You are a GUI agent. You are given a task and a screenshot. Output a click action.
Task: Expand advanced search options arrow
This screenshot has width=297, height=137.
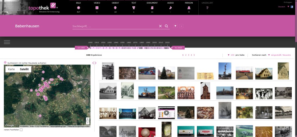coord(175,26)
